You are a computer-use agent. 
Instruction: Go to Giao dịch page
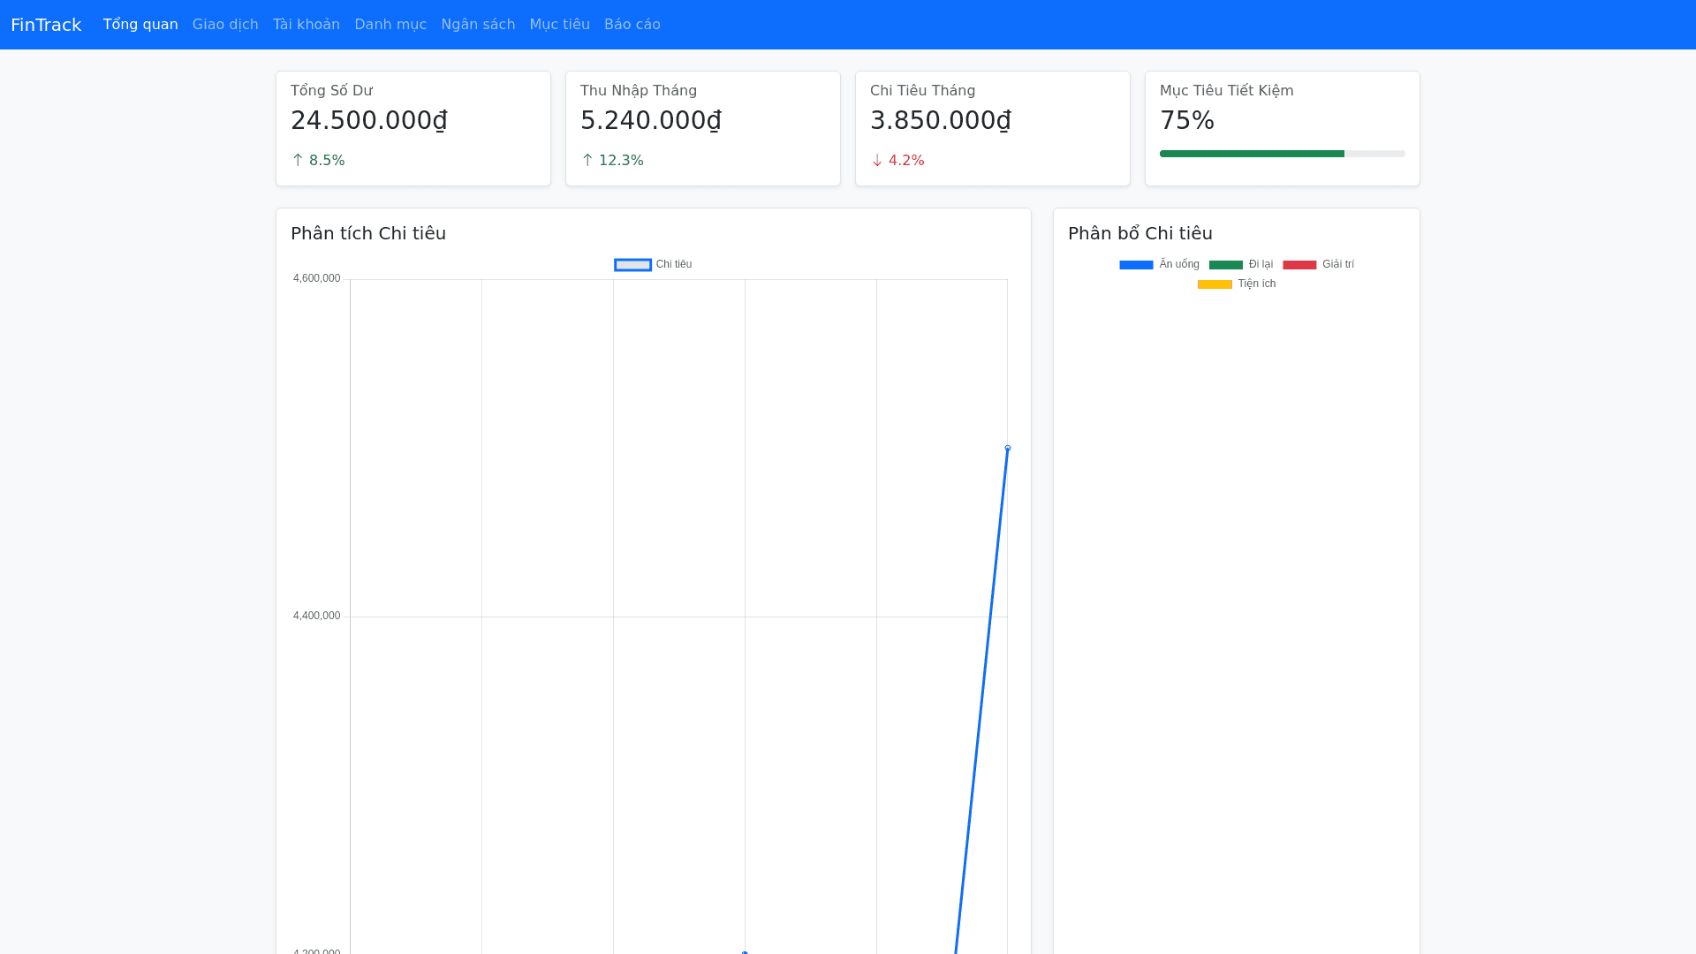225,25
